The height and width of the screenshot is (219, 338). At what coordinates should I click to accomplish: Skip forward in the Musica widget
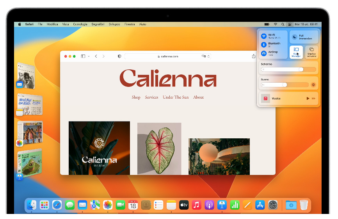(x=314, y=98)
